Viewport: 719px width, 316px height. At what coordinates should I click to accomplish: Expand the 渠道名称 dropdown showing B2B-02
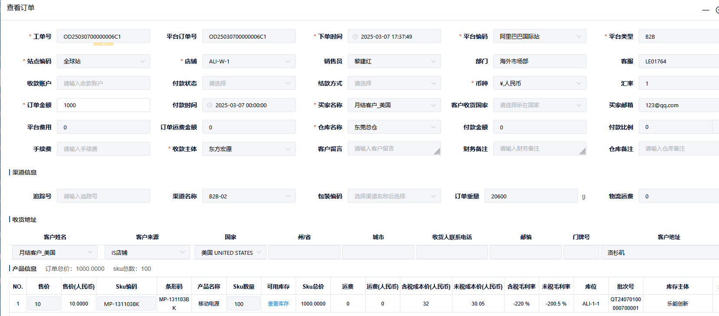[x=249, y=196]
